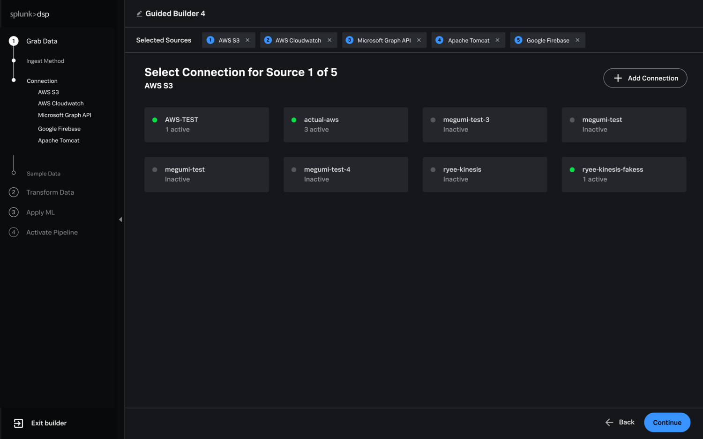Click the green status dot on actual-aws
703x439 pixels.
click(294, 120)
